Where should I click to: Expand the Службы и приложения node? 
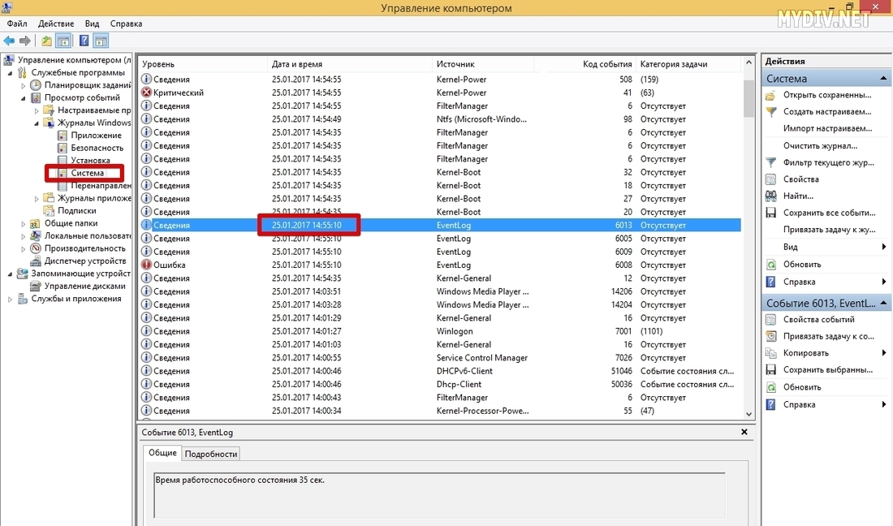coord(10,299)
